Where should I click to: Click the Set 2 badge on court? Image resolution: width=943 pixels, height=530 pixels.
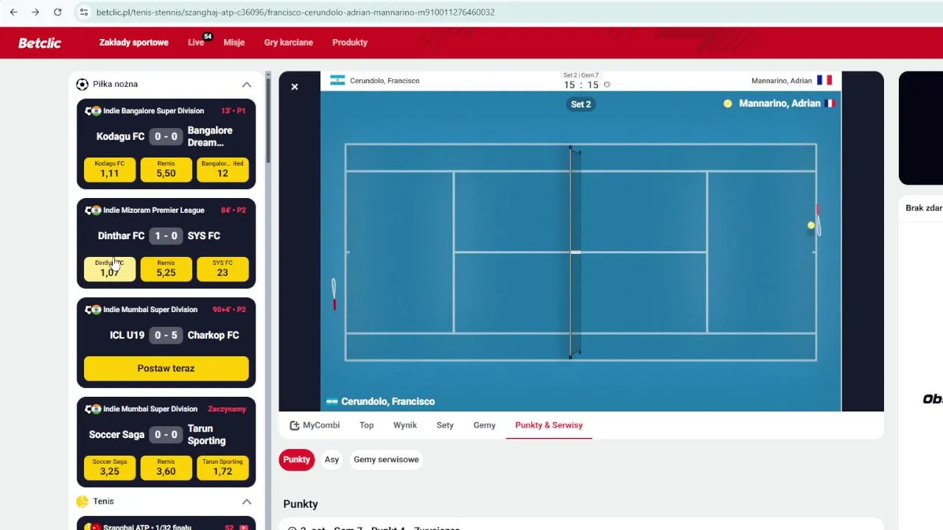tap(581, 105)
